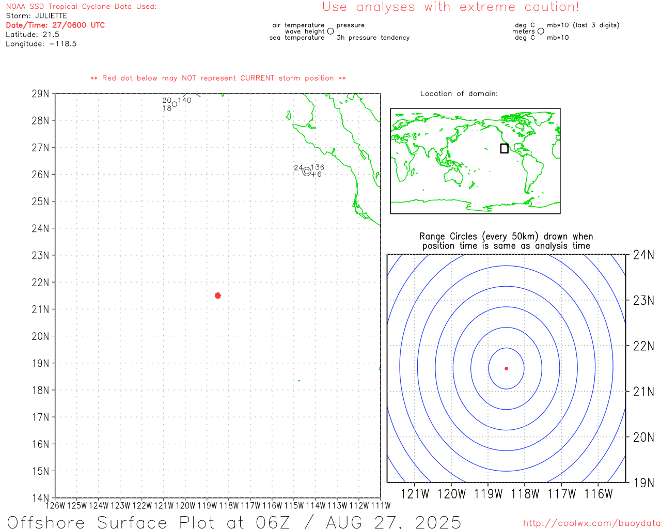The width and height of the screenshot is (661, 529).
Task: Click 'Use analyses with extreme caution!' warning
Action: click(x=451, y=7)
